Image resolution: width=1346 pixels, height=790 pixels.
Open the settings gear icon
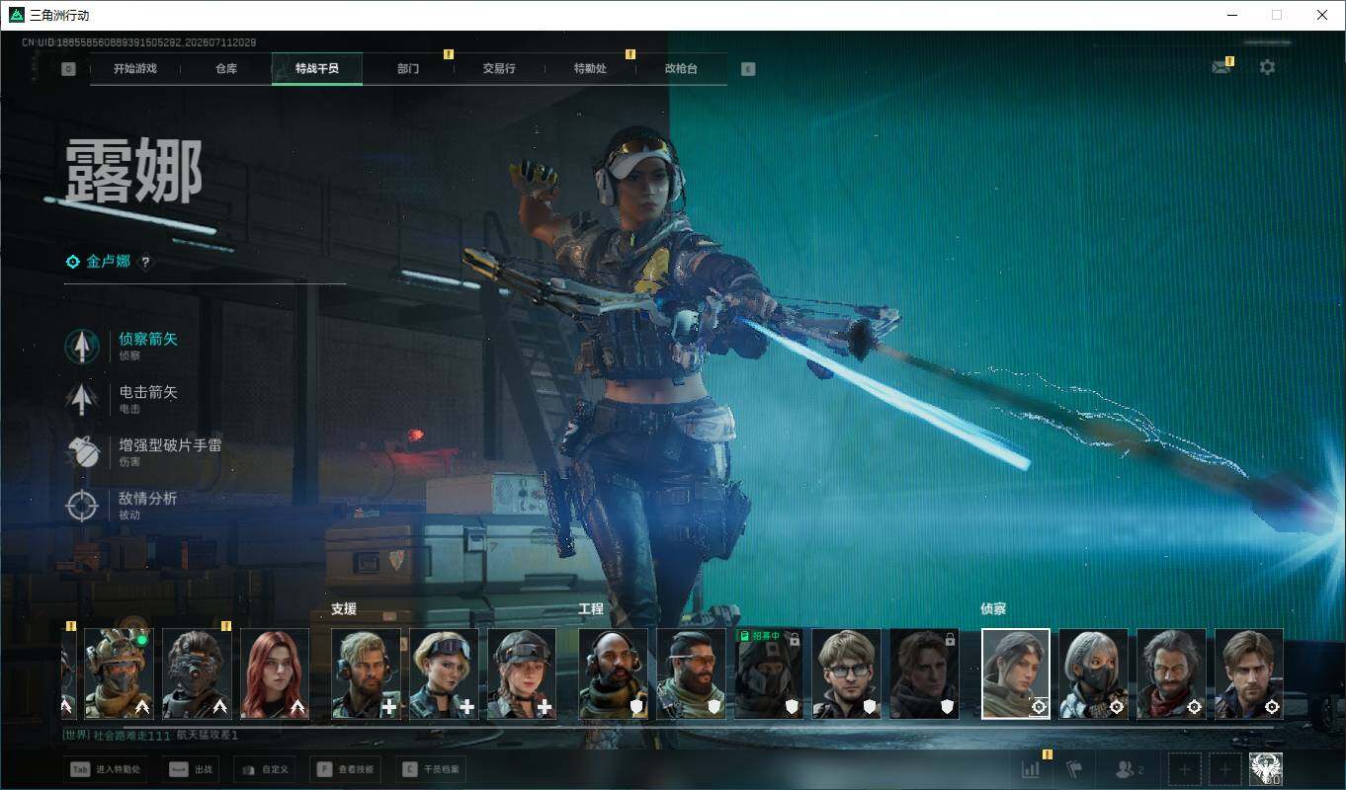(1267, 67)
